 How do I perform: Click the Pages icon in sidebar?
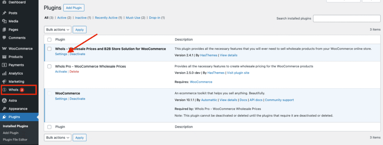pyautogui.click(x=4, y=30)
